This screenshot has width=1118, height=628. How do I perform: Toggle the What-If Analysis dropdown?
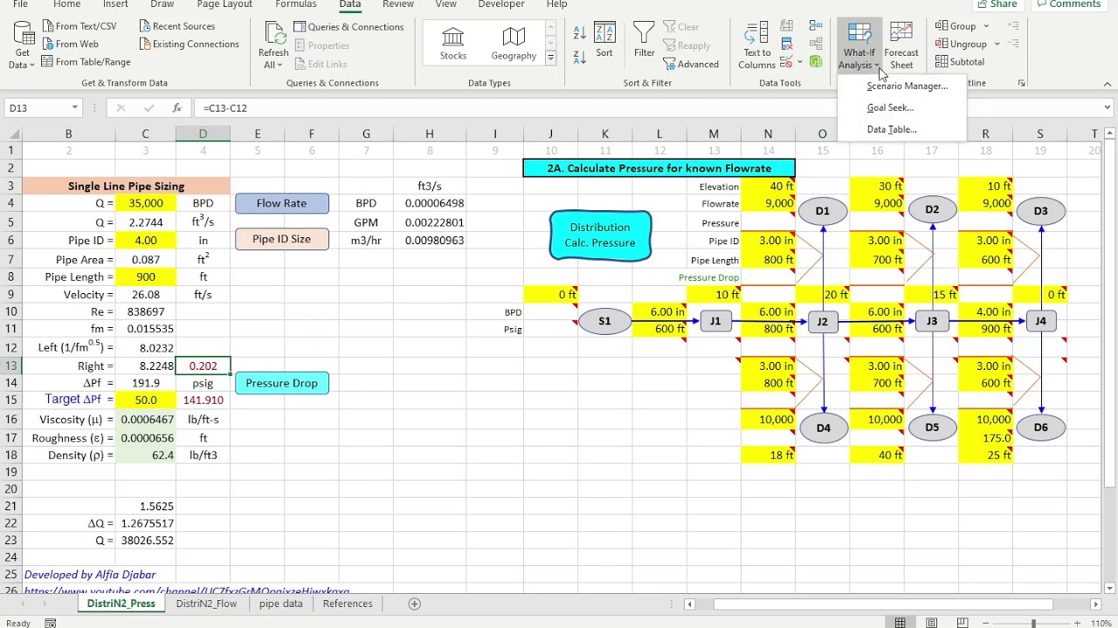(x=859, y=46)
